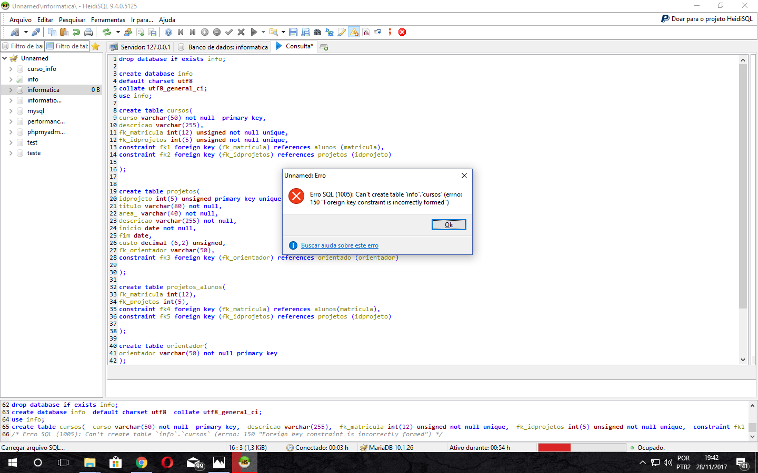Expand the informatica database node

pos(11,90)
